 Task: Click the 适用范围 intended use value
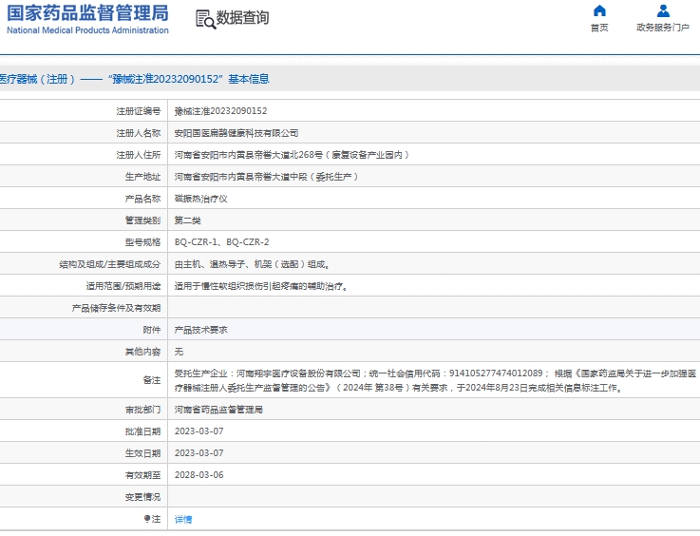tap(261, 286)
